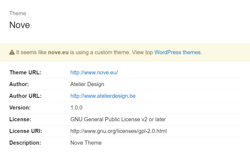Click the bold nove.eu domain text

58,52
